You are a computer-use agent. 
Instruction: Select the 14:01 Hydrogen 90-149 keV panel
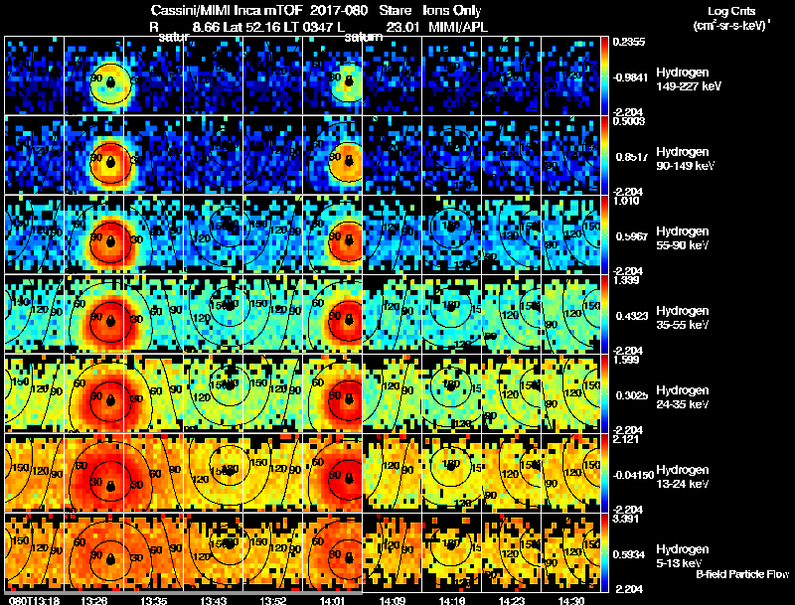[333, 155]
